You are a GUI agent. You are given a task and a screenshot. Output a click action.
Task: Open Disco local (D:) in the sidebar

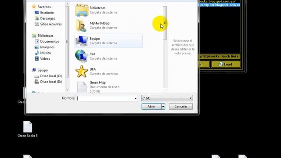click(51, 82)
